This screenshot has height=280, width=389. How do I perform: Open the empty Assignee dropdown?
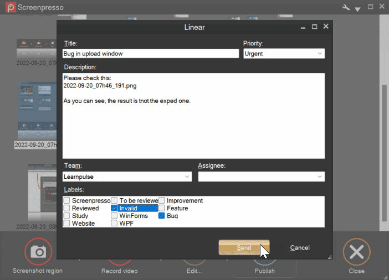tap(261, 177)
